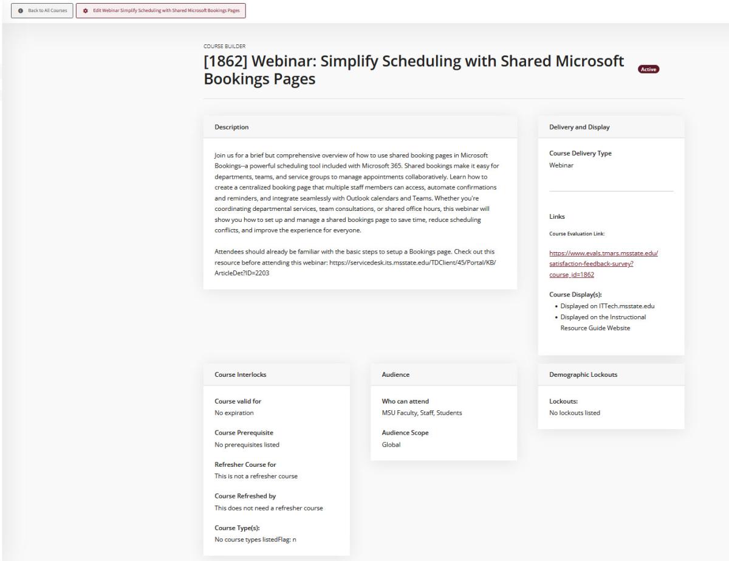This screenshot has width=729, height=561.
Task: Click No prerequisites listed text
Action: [247, 444]
